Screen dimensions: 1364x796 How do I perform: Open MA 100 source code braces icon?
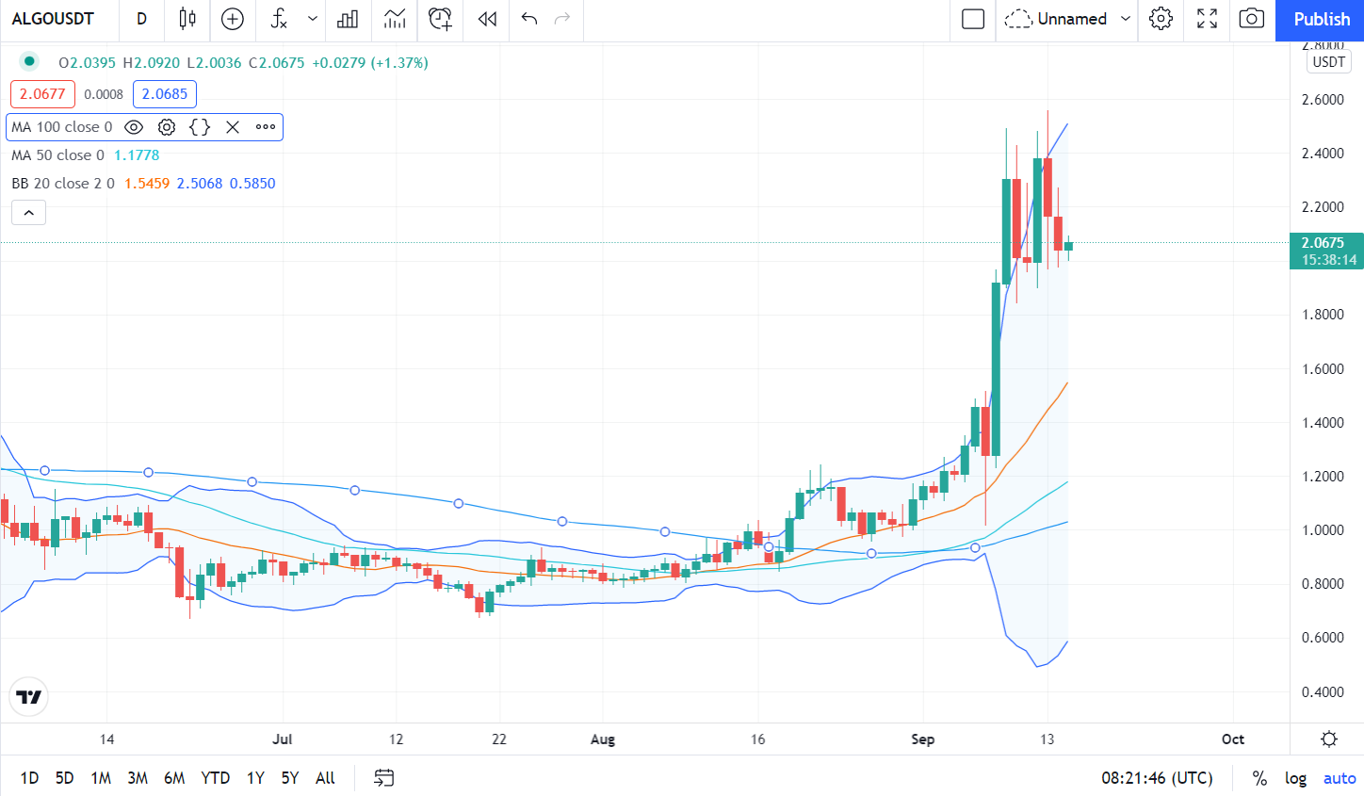coord(200,127)
